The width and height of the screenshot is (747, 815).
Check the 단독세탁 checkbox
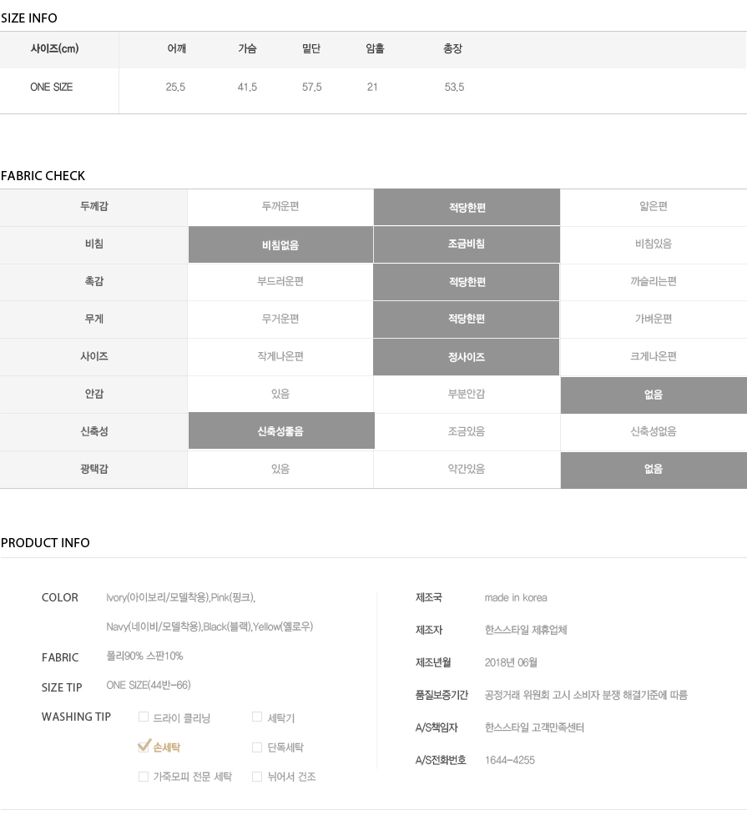point(257,747)
